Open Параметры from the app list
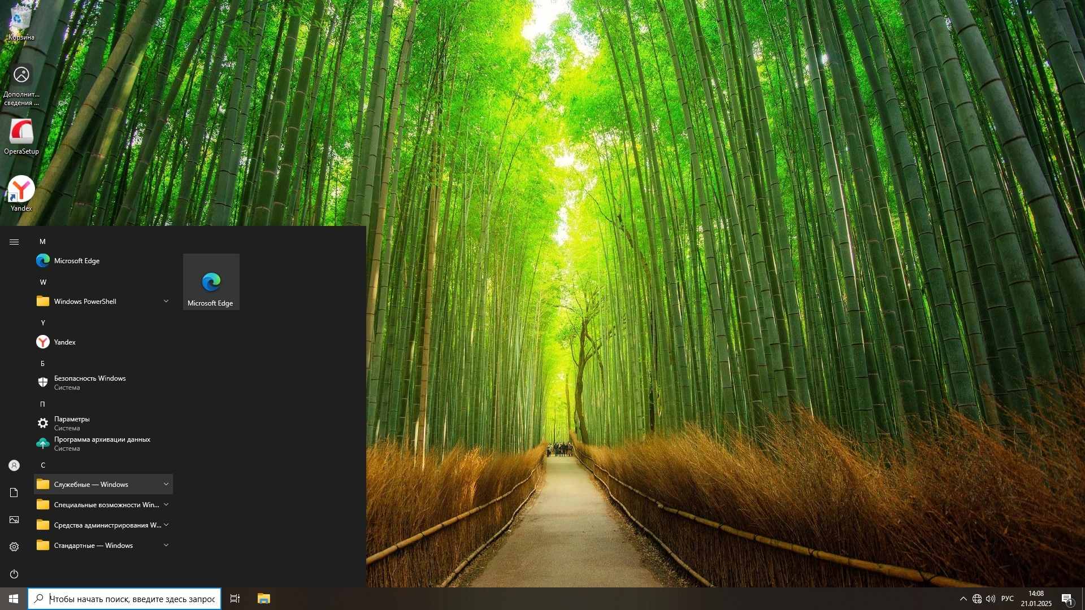The height and width of the screenshot is (610, 1085). click(x=72, y=423)
